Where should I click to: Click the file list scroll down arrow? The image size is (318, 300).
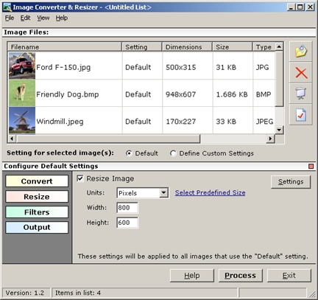(x=279, y=130)
